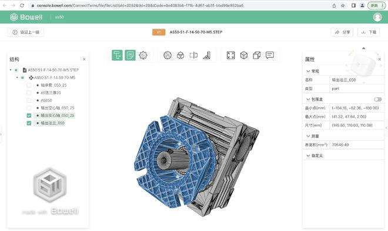This screenshot has height=231, width=388.
Task: Open browser side panel icon
Action: click(x=353, y=5)
